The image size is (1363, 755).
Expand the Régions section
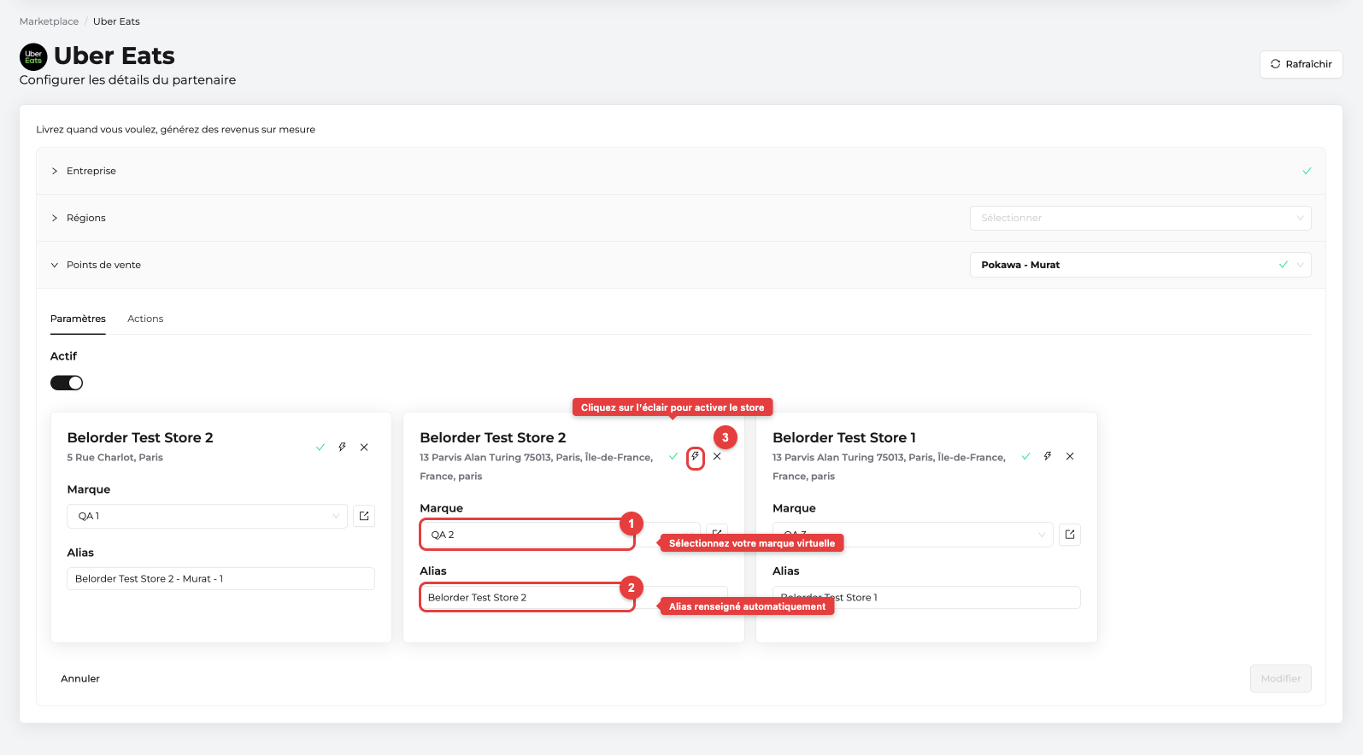pyautogui.click(x=55, y=218)
